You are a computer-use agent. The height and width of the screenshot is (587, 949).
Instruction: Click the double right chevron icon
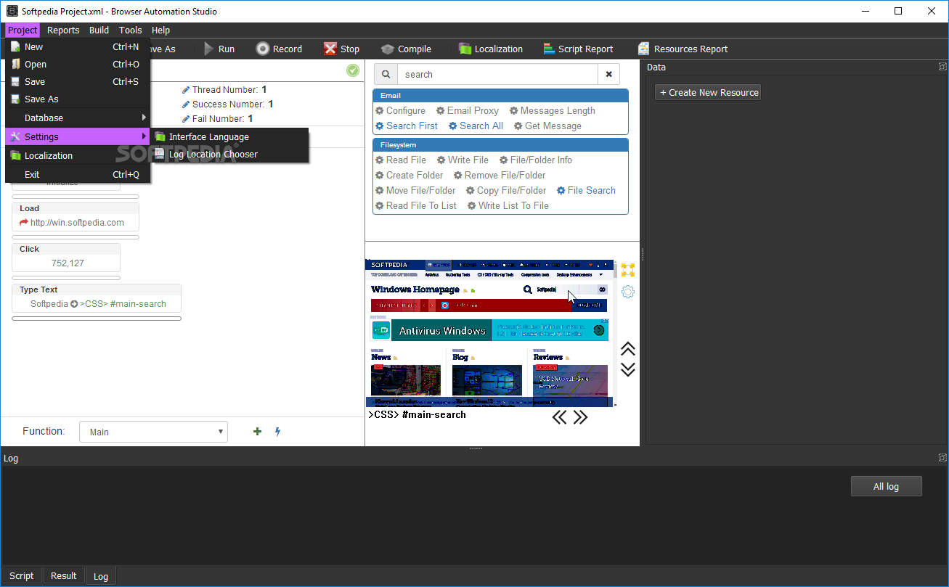580,417
